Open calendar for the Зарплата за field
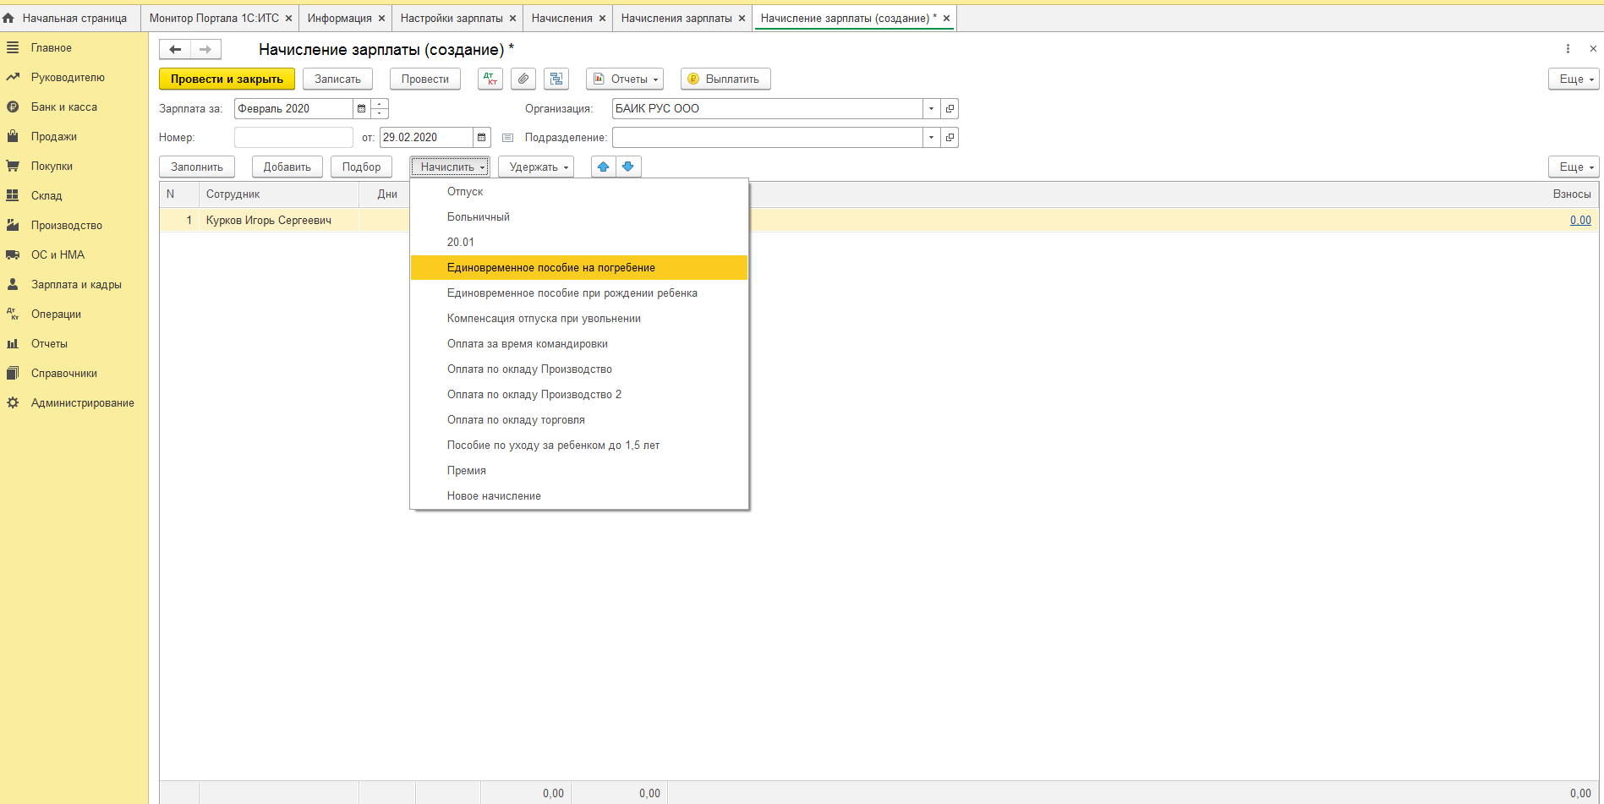The image size is (1604, 804). pos(362,108)
